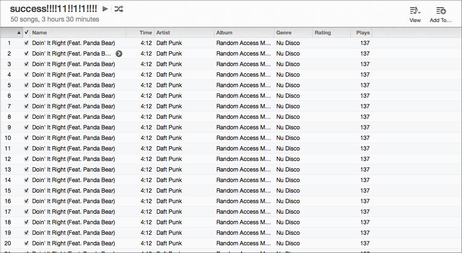Click the arrow icon on song 2
The width and height of the screenshot is (462, 253).
pyautogui.click(x=119, y=54)
